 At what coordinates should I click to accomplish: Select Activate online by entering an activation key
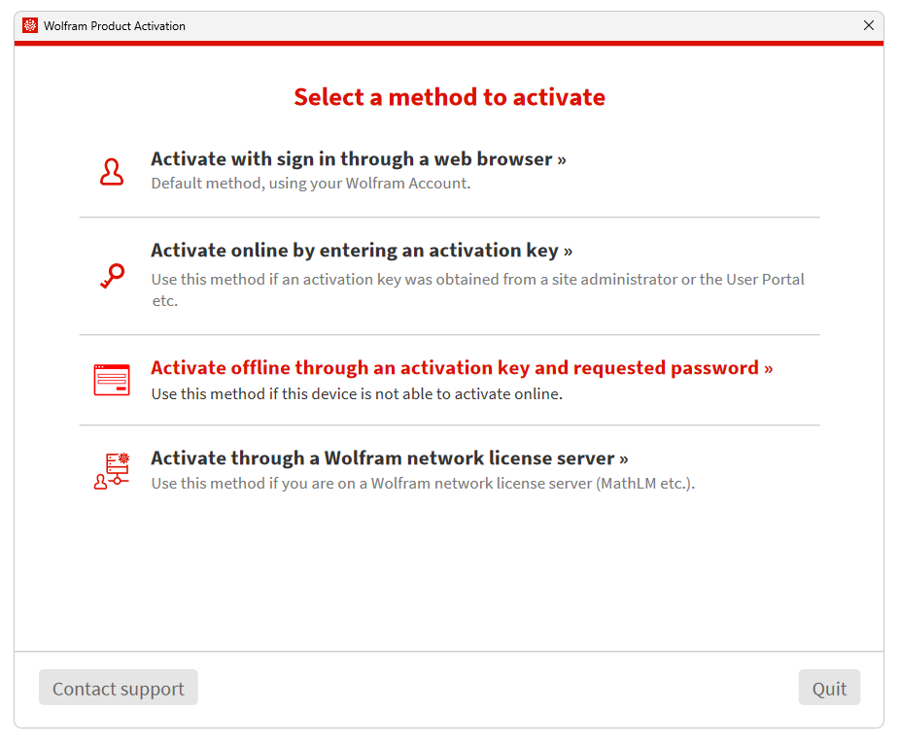coord(362,251)
